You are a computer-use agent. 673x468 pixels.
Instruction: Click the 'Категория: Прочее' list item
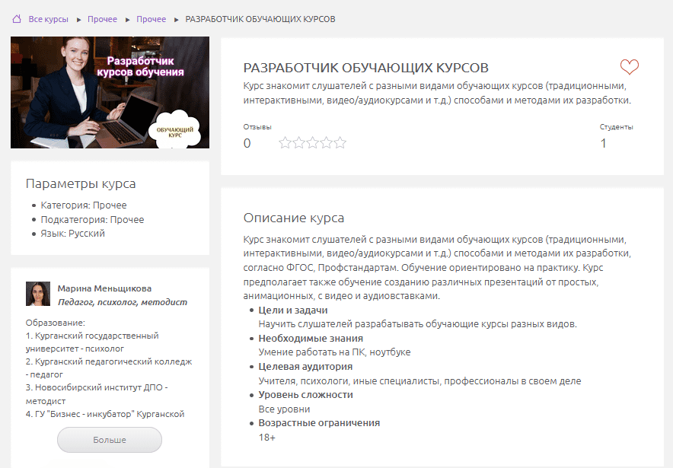[84, 205]
